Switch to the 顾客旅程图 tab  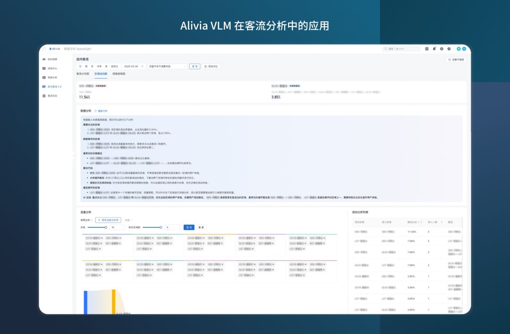click(x=119, y=73)
